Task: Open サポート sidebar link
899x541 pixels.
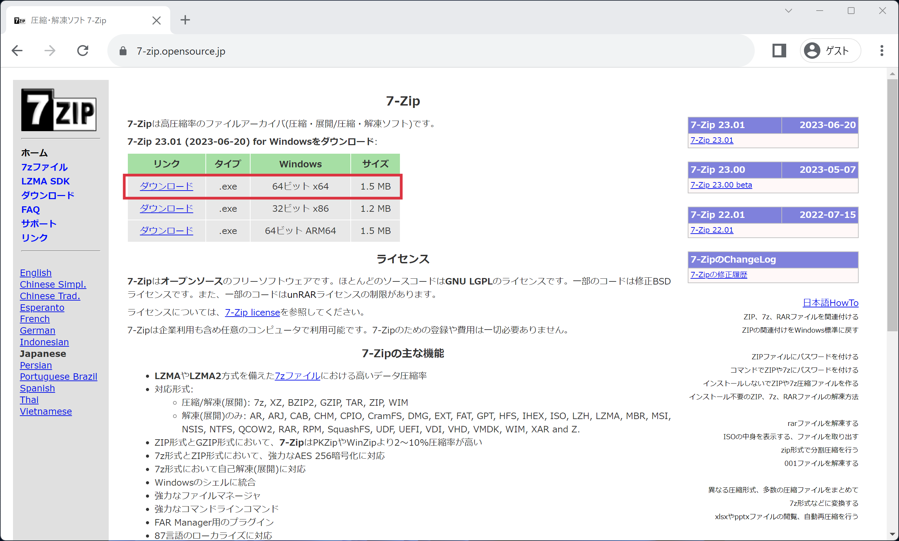Action: click(39, 223)
